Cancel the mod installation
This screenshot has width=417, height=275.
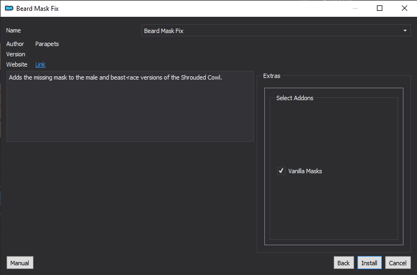[x=398, y=263]
